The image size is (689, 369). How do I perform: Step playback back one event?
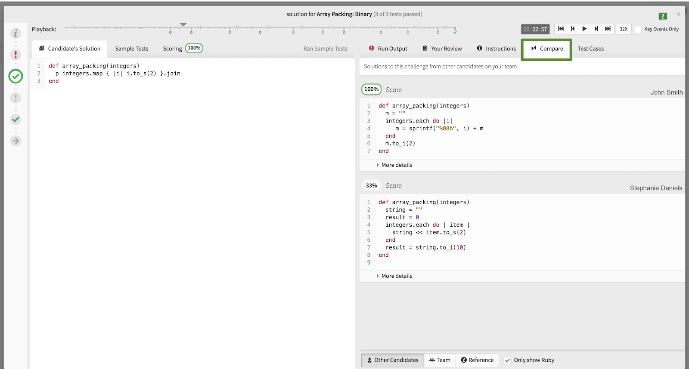click(573, 29)
